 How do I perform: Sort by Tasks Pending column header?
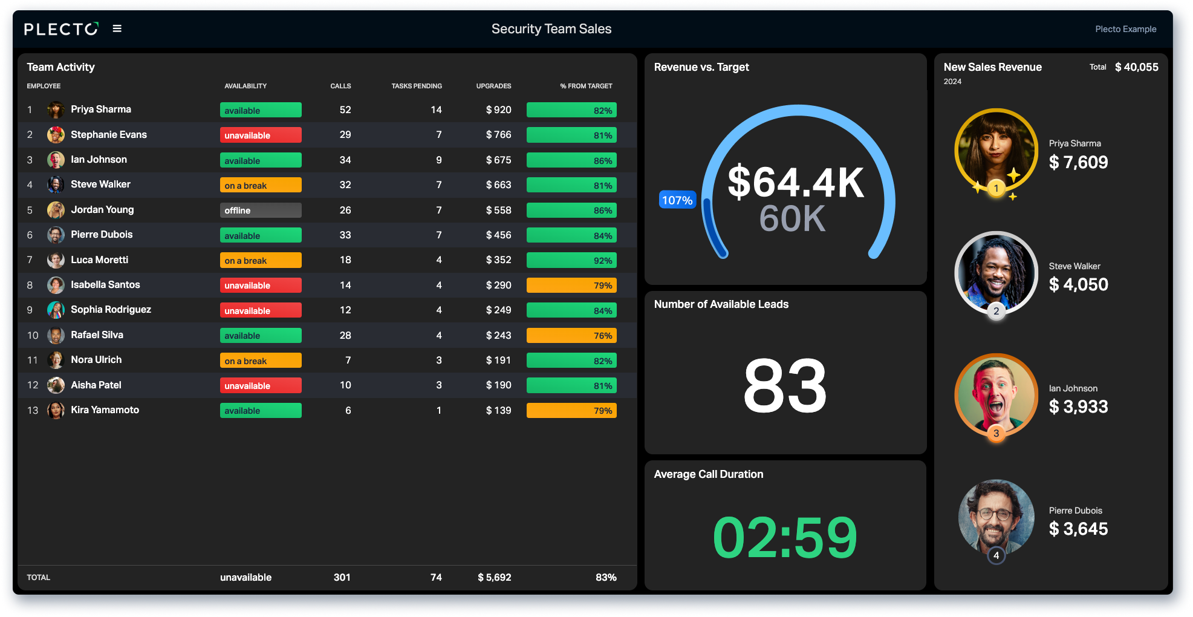(x=417, y=86)
